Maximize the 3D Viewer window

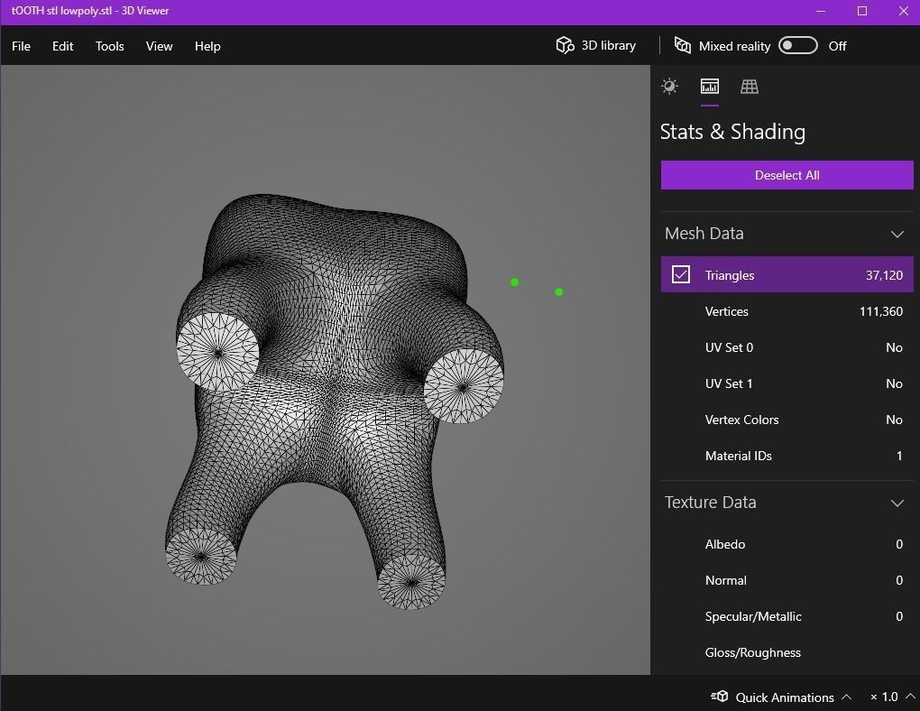click(862, 11)
